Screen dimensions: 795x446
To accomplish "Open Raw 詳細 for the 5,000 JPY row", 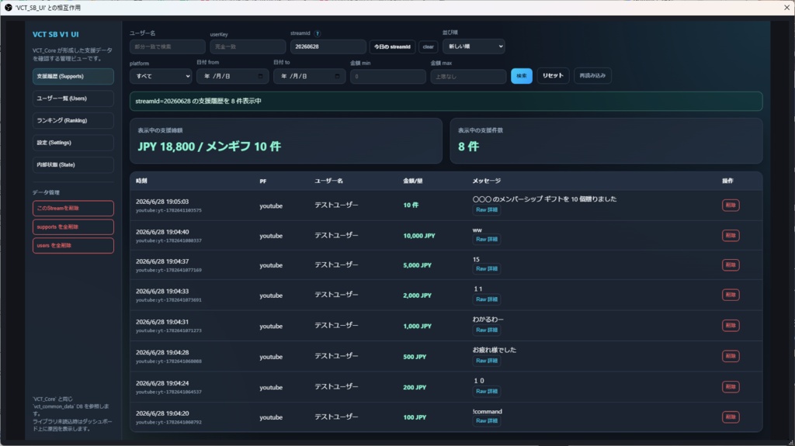I will [486, 268].
